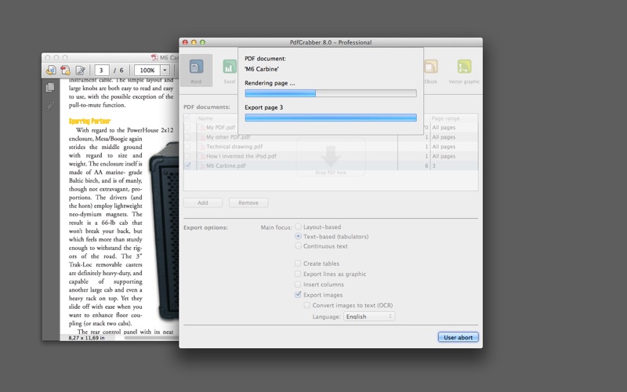Click PDF file icon beside M6 Carbine.pdf

202,165
